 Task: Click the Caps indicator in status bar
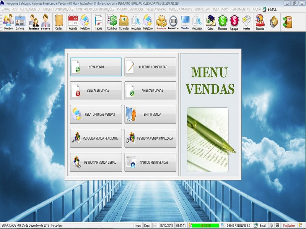[146, 226]
